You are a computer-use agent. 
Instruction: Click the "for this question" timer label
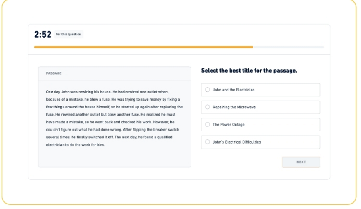[69, 35]
